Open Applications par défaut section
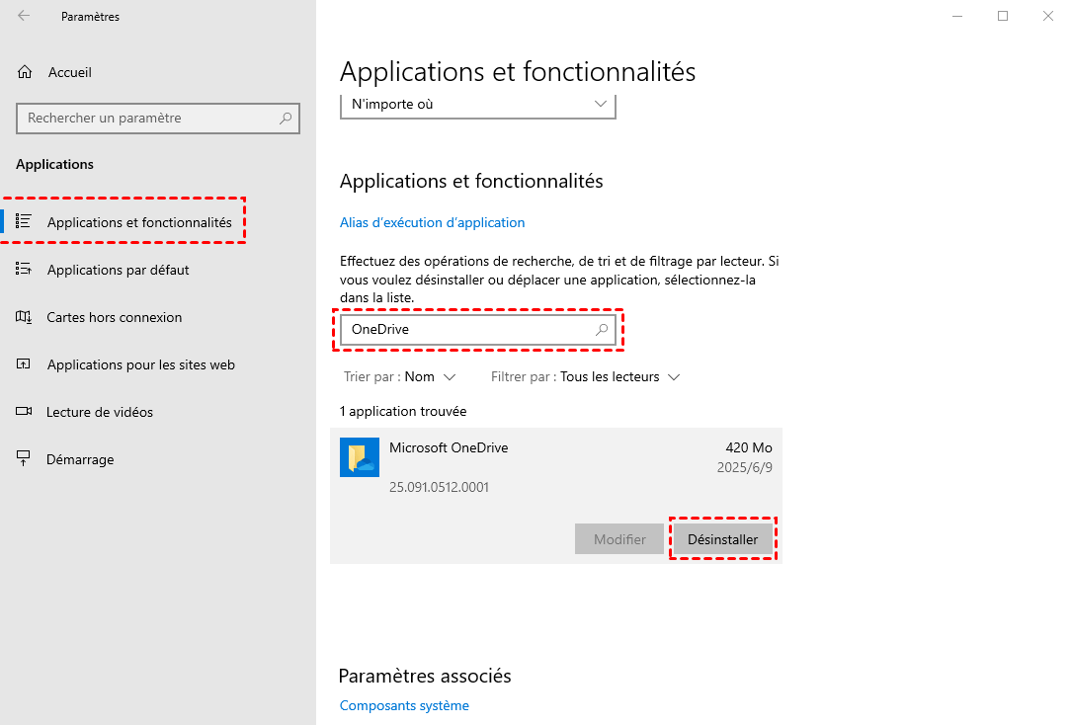Screen dimensions: 1071x725 point(118,270)
